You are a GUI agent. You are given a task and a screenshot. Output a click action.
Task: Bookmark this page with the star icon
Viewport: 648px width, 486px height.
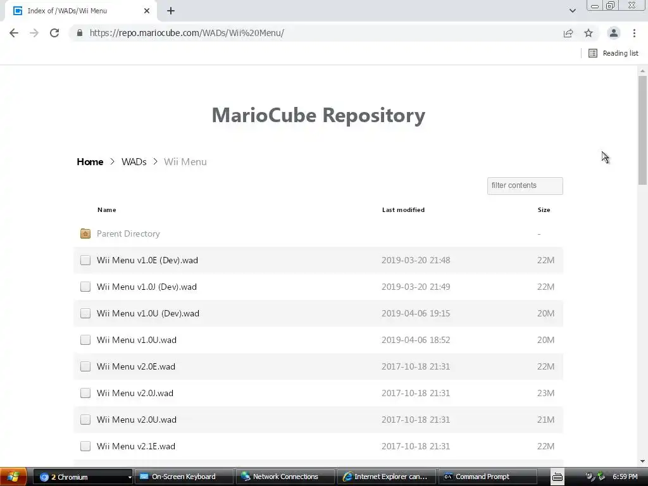tap(589, 33)
